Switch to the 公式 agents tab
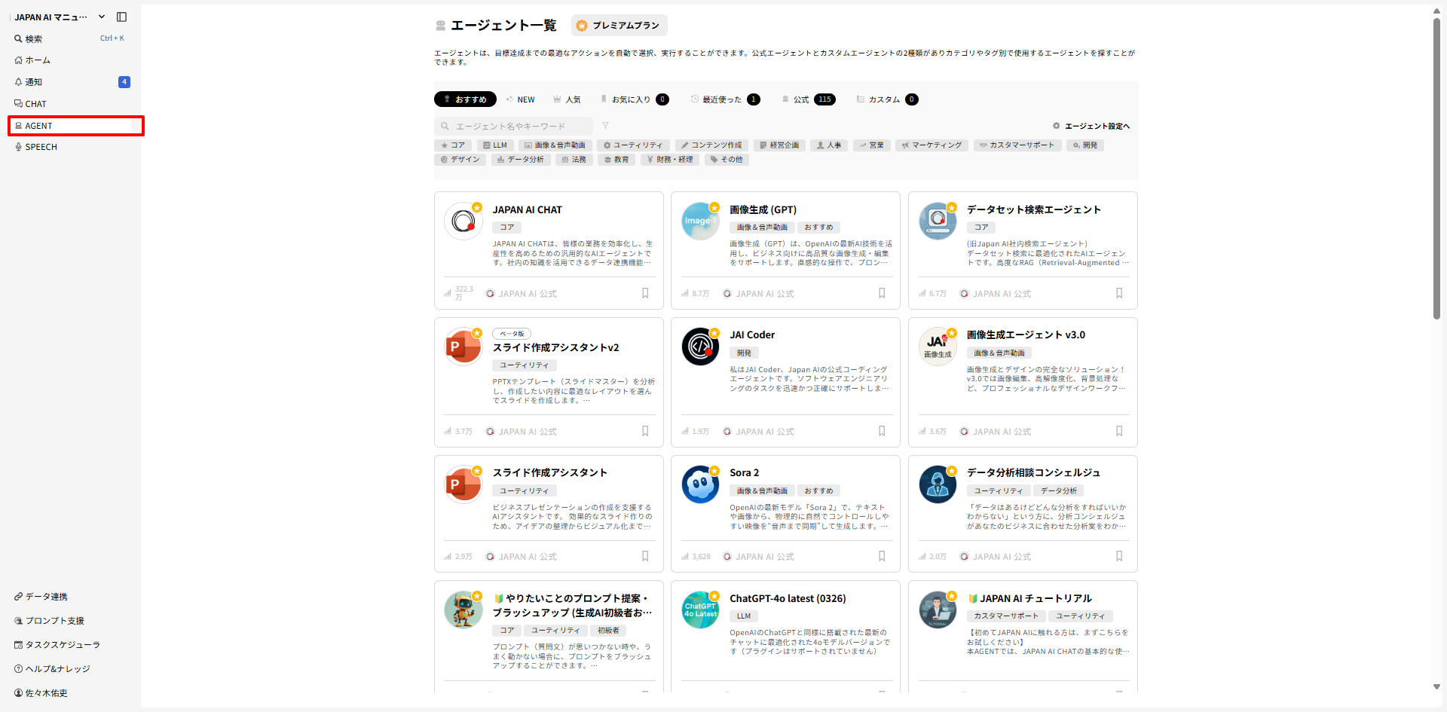 [799, 99]
